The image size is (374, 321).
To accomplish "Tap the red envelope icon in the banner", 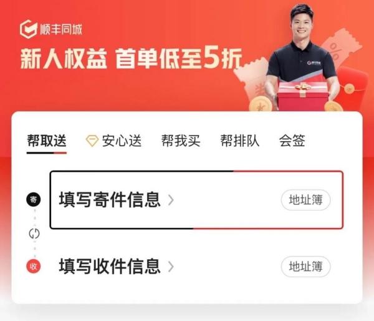I will (x=354, y=89).
